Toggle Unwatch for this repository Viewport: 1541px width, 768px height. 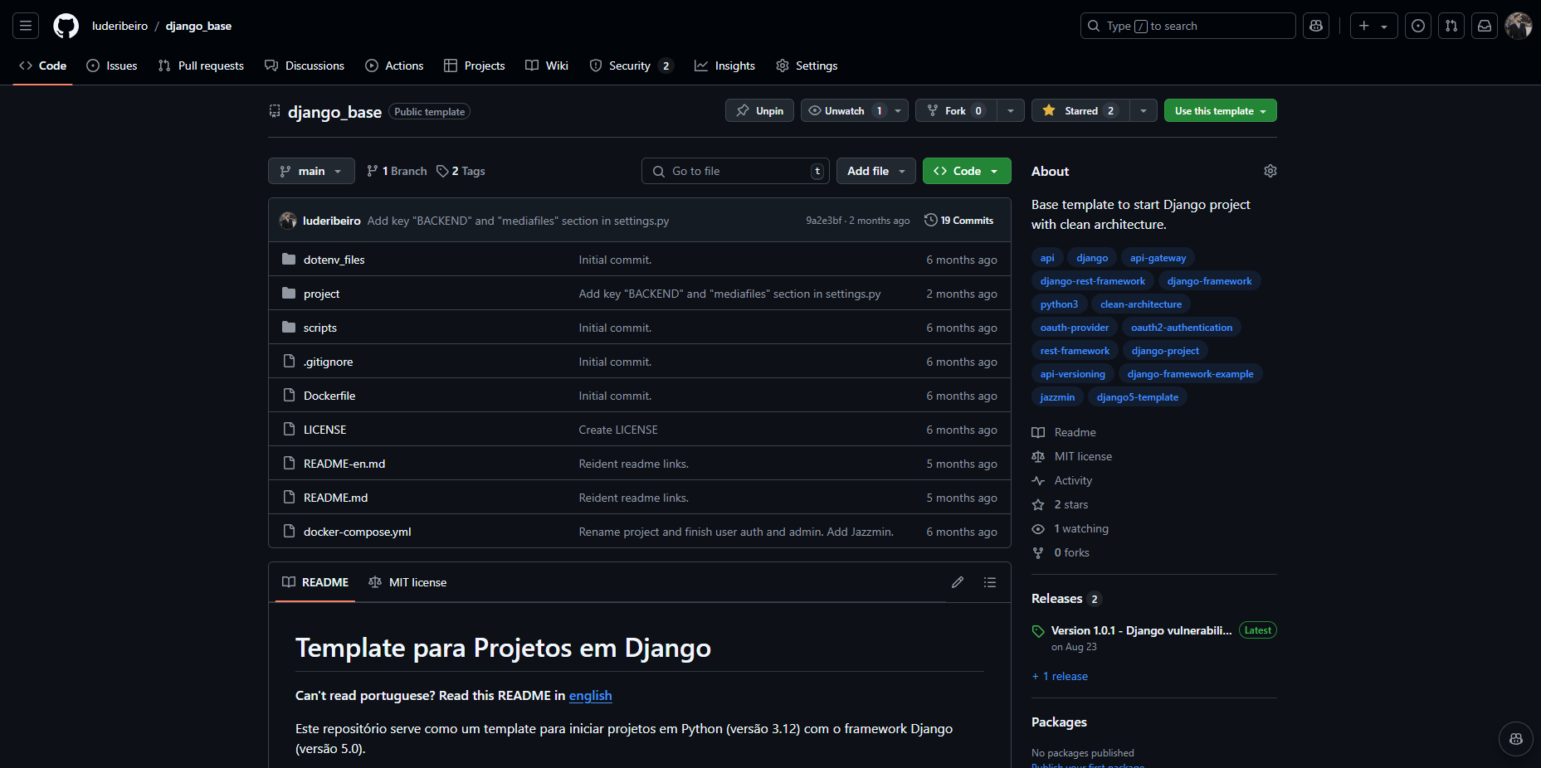(x=845, y=110)
